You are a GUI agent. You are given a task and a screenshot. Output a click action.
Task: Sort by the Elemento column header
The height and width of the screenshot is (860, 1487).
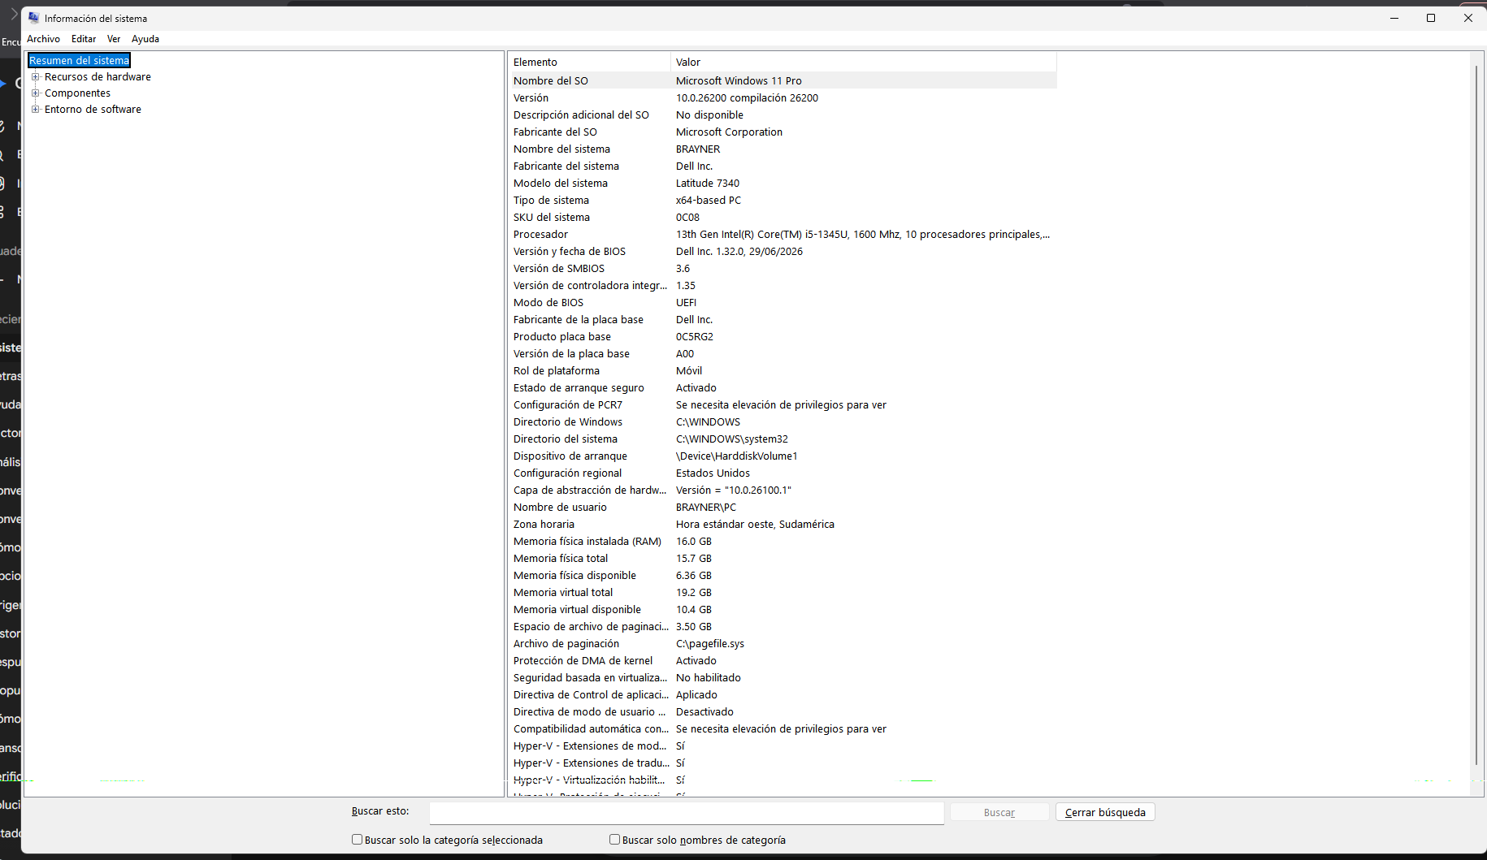(x=589, y=62)
